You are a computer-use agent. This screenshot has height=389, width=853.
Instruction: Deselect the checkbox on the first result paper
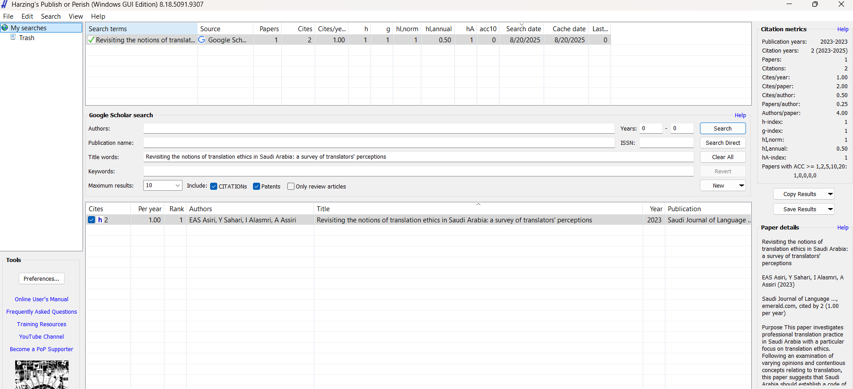91,220
